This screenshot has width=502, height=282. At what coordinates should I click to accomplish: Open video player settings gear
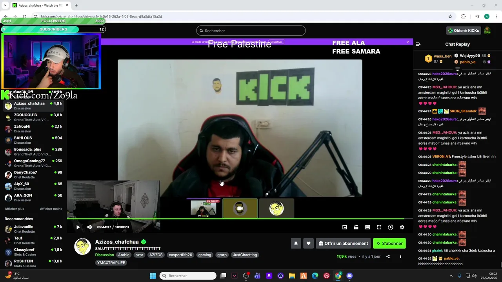tap(402, 227)
